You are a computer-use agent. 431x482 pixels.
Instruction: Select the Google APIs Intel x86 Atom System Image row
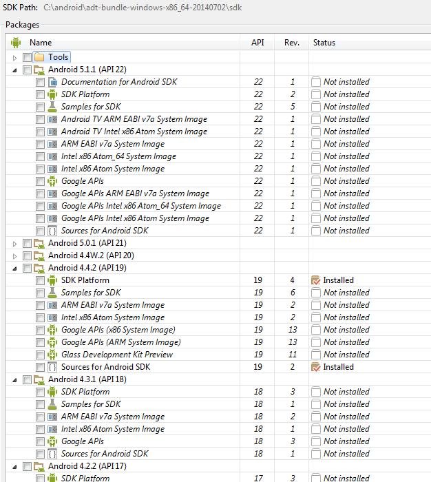pyautogui.click(x=218, y=218)
